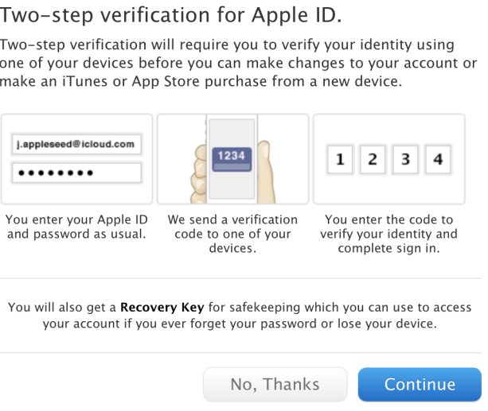The image size is (488, 411).
Task: Click the code digit box showing 1
Action: click(340, 161)
